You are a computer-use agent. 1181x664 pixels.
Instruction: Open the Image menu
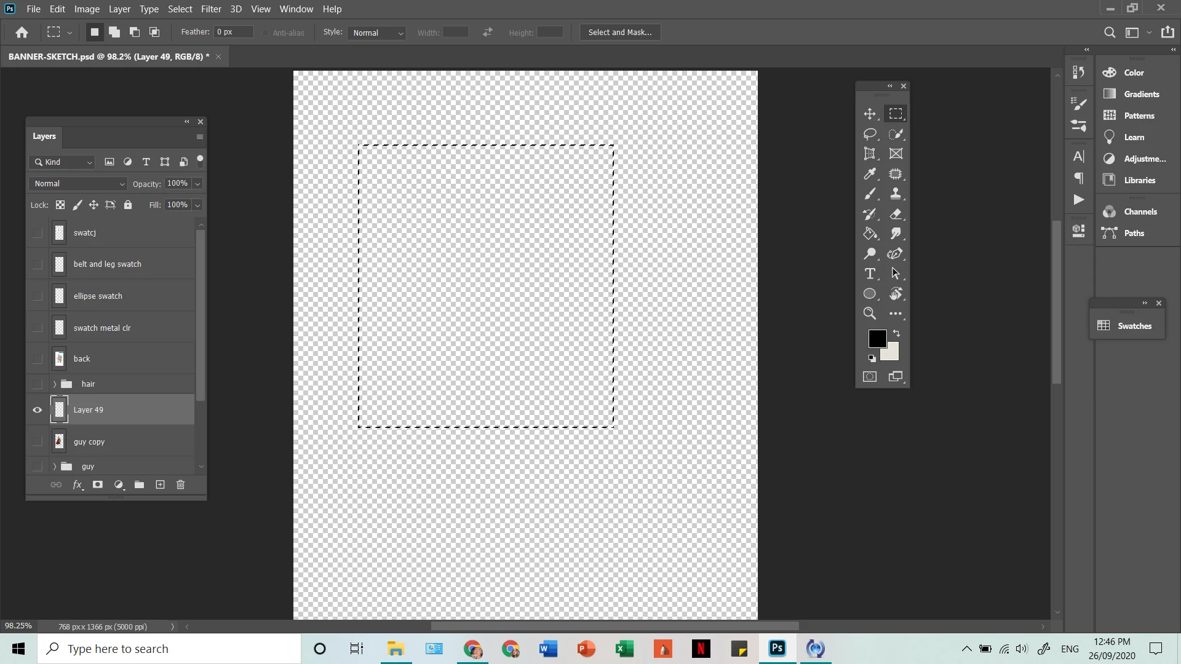(x=87, y=9)
